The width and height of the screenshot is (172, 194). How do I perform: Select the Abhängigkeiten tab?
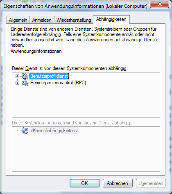click(111, 19)
